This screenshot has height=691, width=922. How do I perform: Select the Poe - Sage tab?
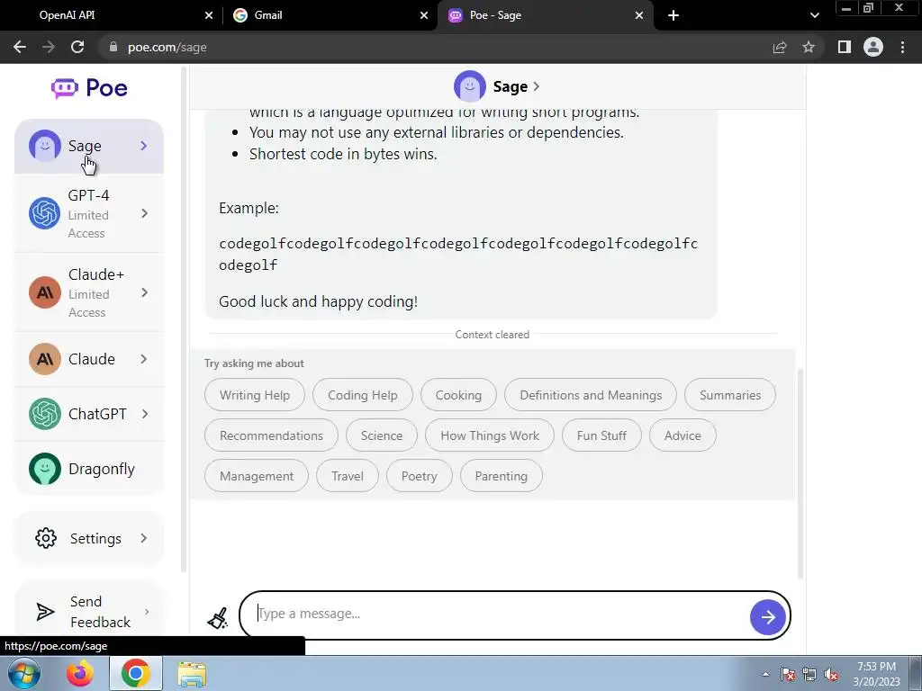pyautogui.click(x=545, y=15)
